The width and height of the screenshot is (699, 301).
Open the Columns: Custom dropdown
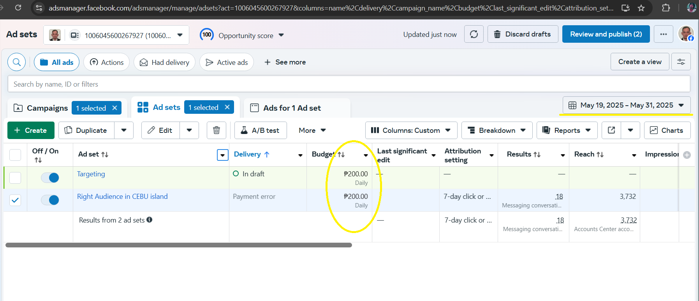tap(411, 130)
